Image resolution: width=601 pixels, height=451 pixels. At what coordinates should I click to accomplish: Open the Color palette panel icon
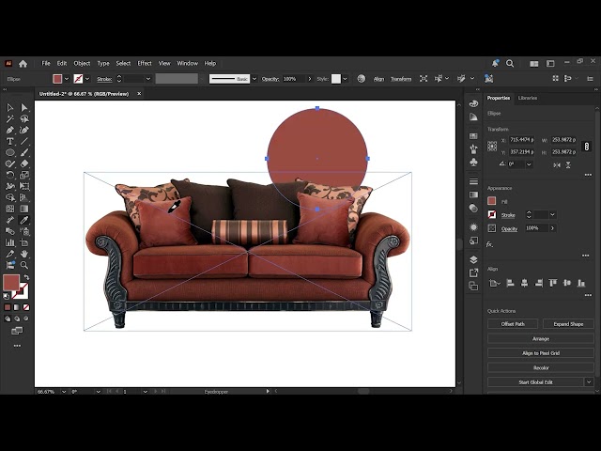(x=473, y=103)
